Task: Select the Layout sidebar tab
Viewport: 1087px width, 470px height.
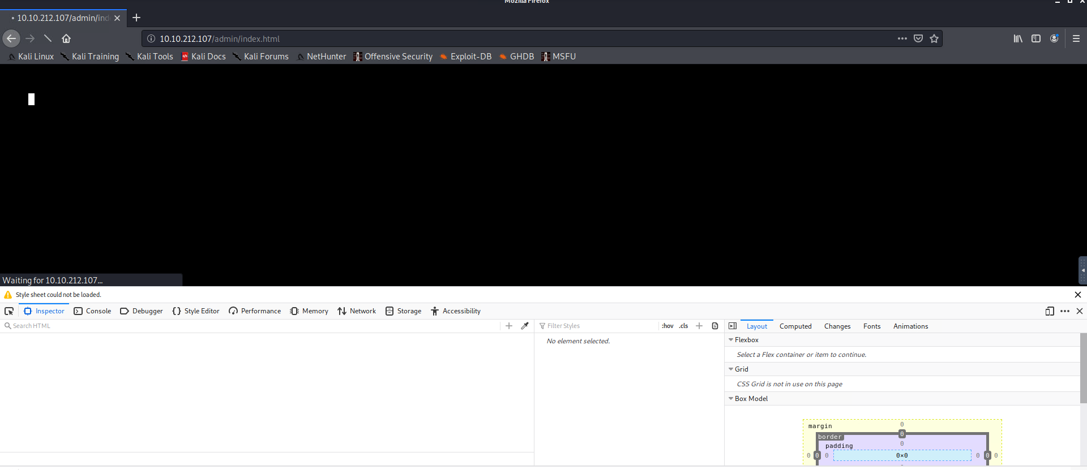Action: tap(757, 326)
